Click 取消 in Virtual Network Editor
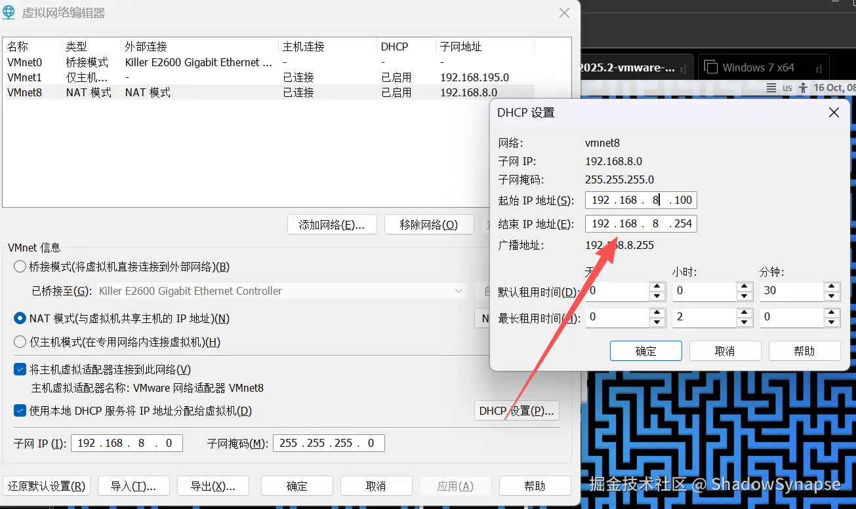 tap(377, 486)
